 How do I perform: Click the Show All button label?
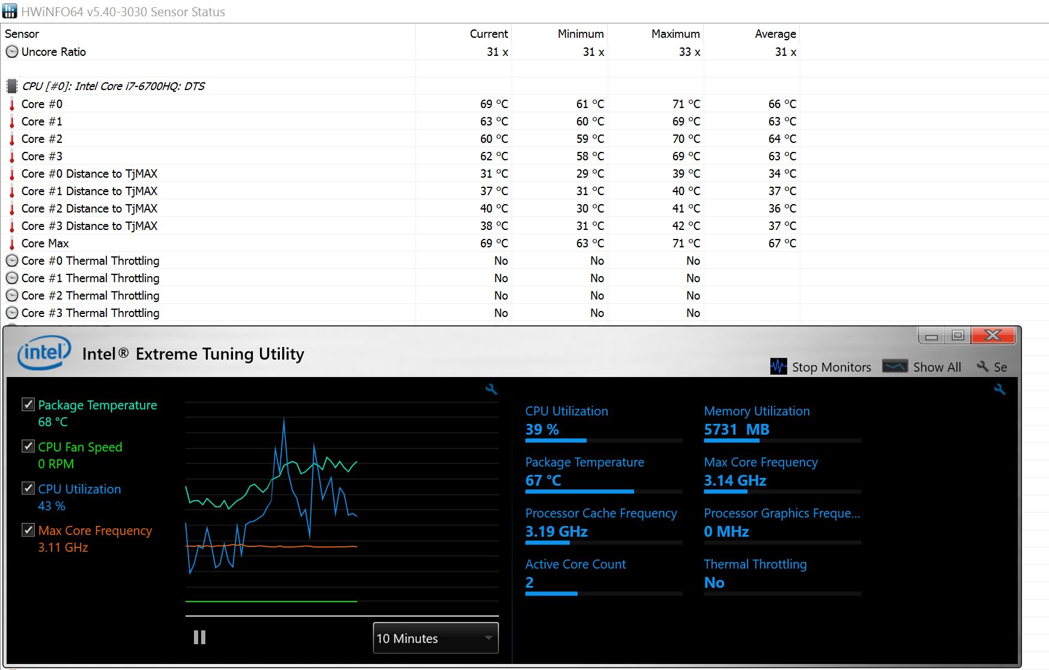[937, 367]
